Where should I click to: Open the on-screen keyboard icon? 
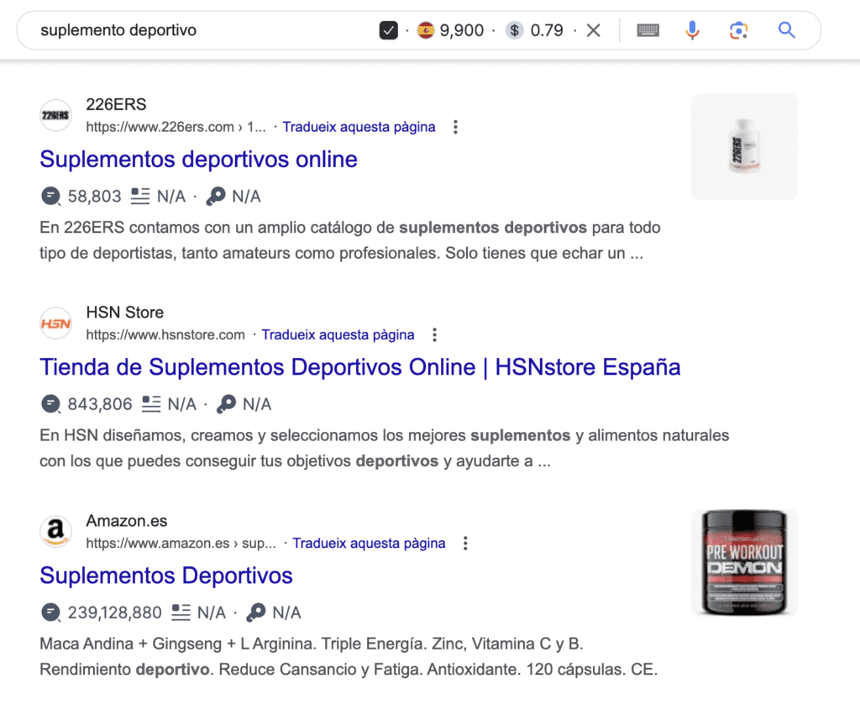[648, 30]
